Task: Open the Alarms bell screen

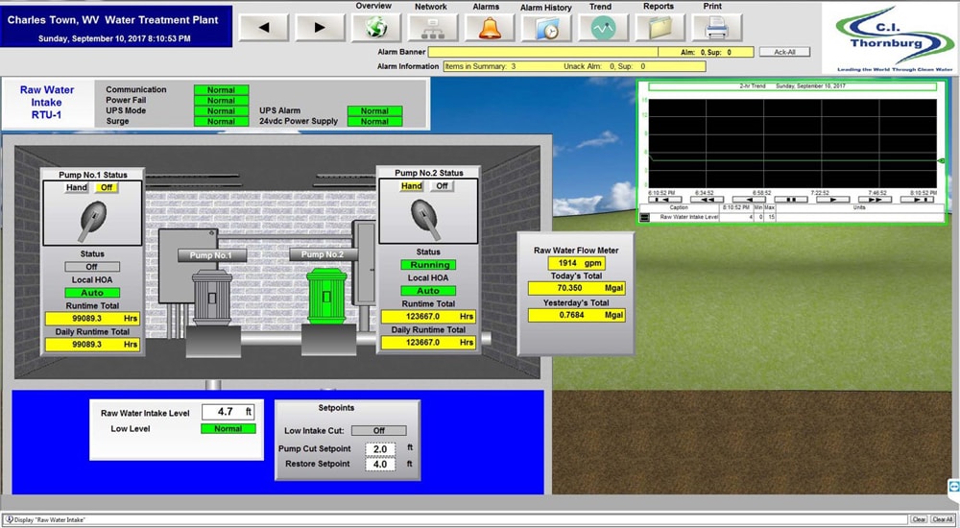Action: [489, 28]
